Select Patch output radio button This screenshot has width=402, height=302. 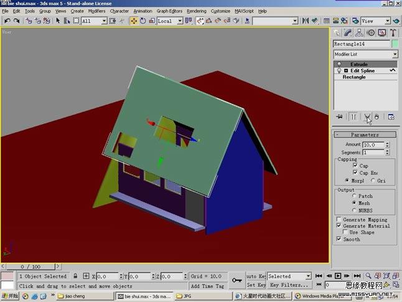point(354,196)
